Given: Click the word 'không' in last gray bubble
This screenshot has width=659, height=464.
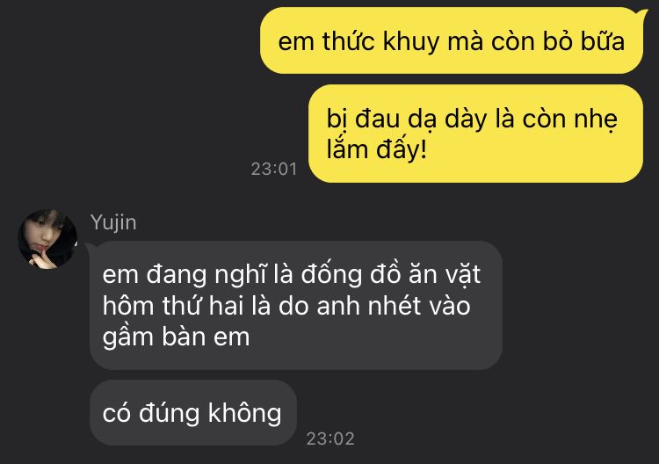Looking at the screenshot, I should pos(244,413).
